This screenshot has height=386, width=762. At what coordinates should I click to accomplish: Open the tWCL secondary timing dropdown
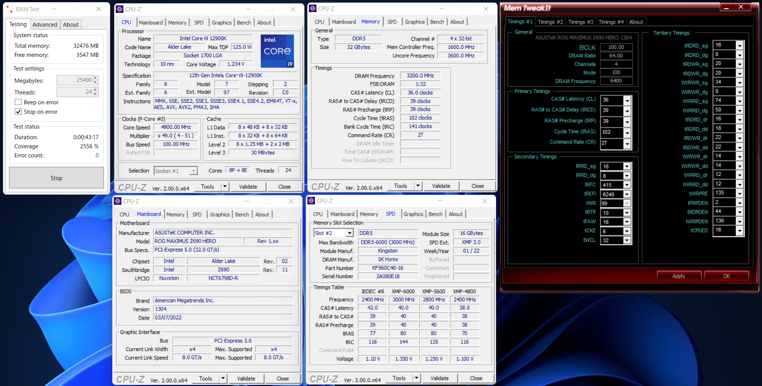click(627, 240)
